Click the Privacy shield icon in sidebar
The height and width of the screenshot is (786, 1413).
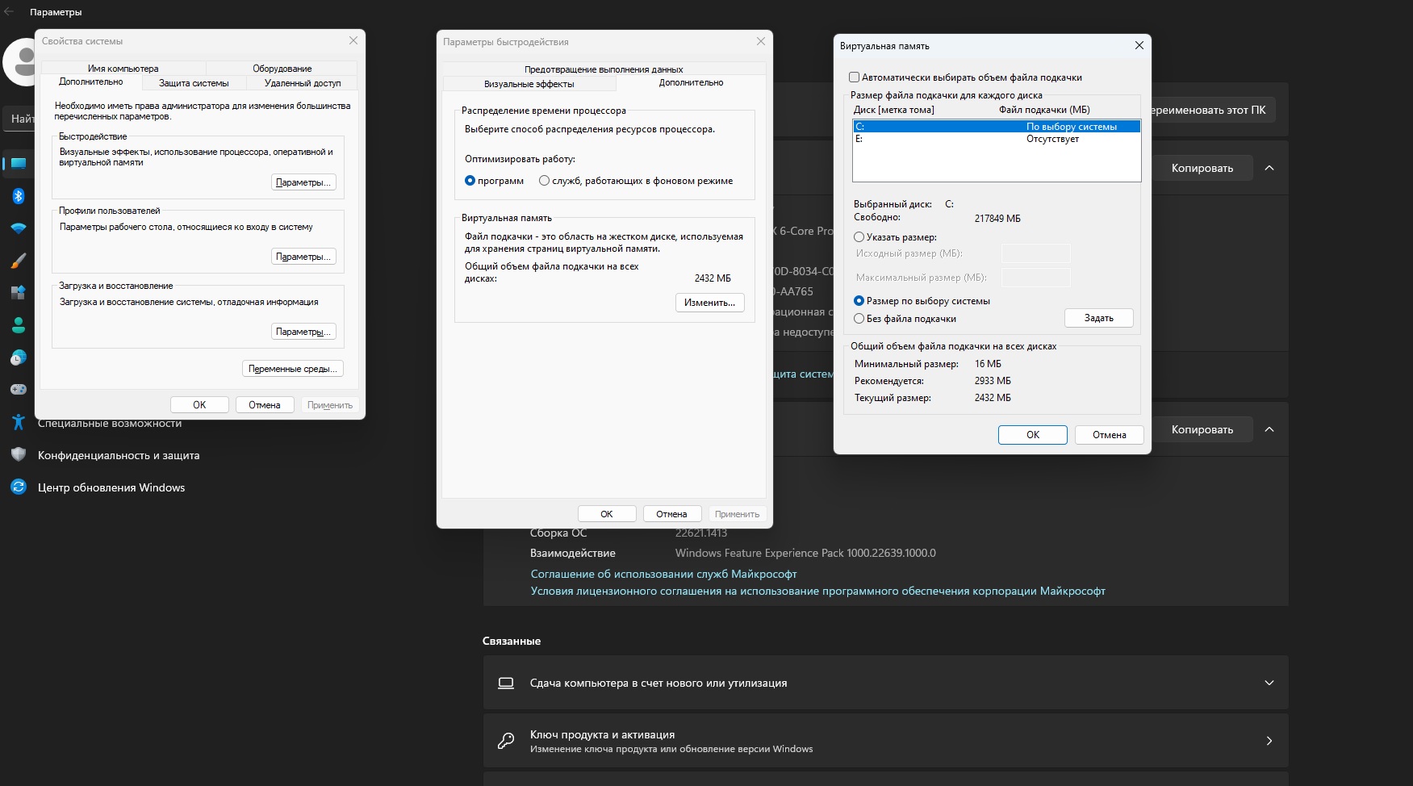[19, 455]
